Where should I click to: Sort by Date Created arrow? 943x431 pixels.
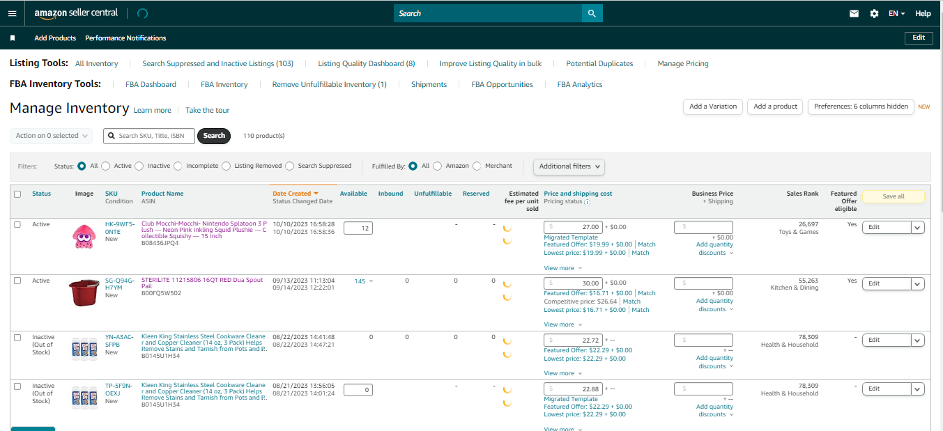tap(316, 194)
